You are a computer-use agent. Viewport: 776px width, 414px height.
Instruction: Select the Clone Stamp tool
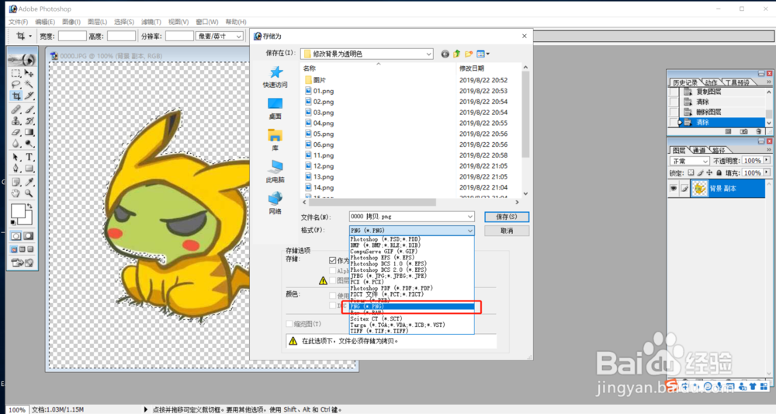tap(16, 121)
